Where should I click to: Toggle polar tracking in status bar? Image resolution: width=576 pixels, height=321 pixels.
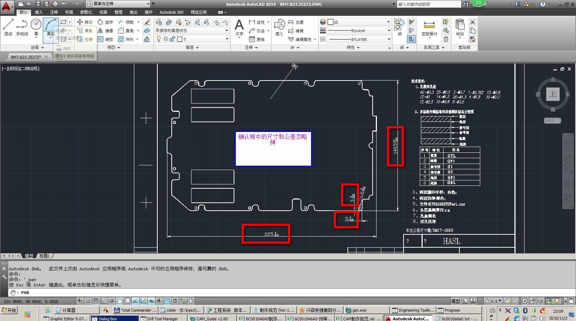coord(112,301)
